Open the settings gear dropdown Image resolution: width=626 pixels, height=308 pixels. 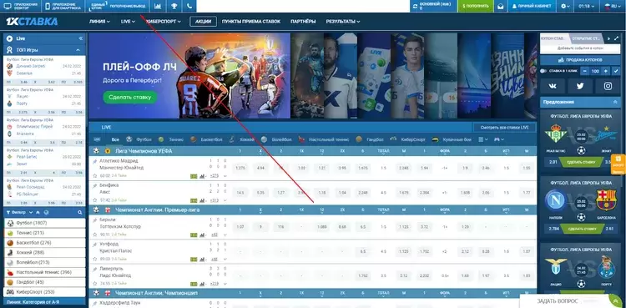click(565, 6)
